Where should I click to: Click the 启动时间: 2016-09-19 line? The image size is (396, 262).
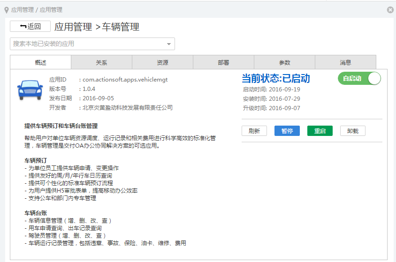pyautogui.click(x=272, y=90)
